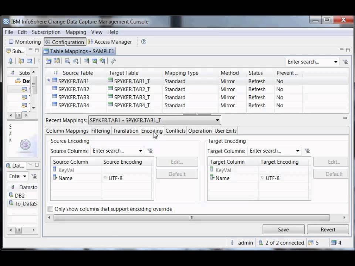Enable Only show columns that support encoding override

[x=51, y=209]
